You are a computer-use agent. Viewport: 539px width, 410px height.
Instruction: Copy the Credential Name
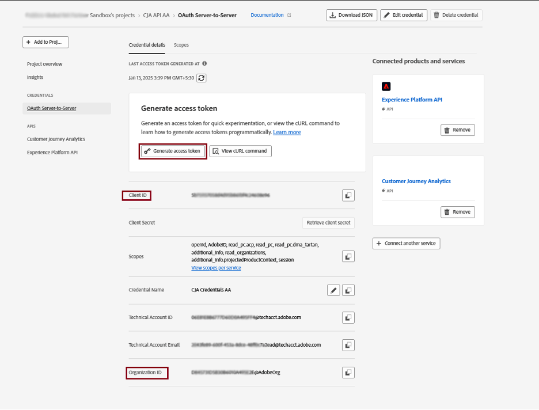point(348,290)
